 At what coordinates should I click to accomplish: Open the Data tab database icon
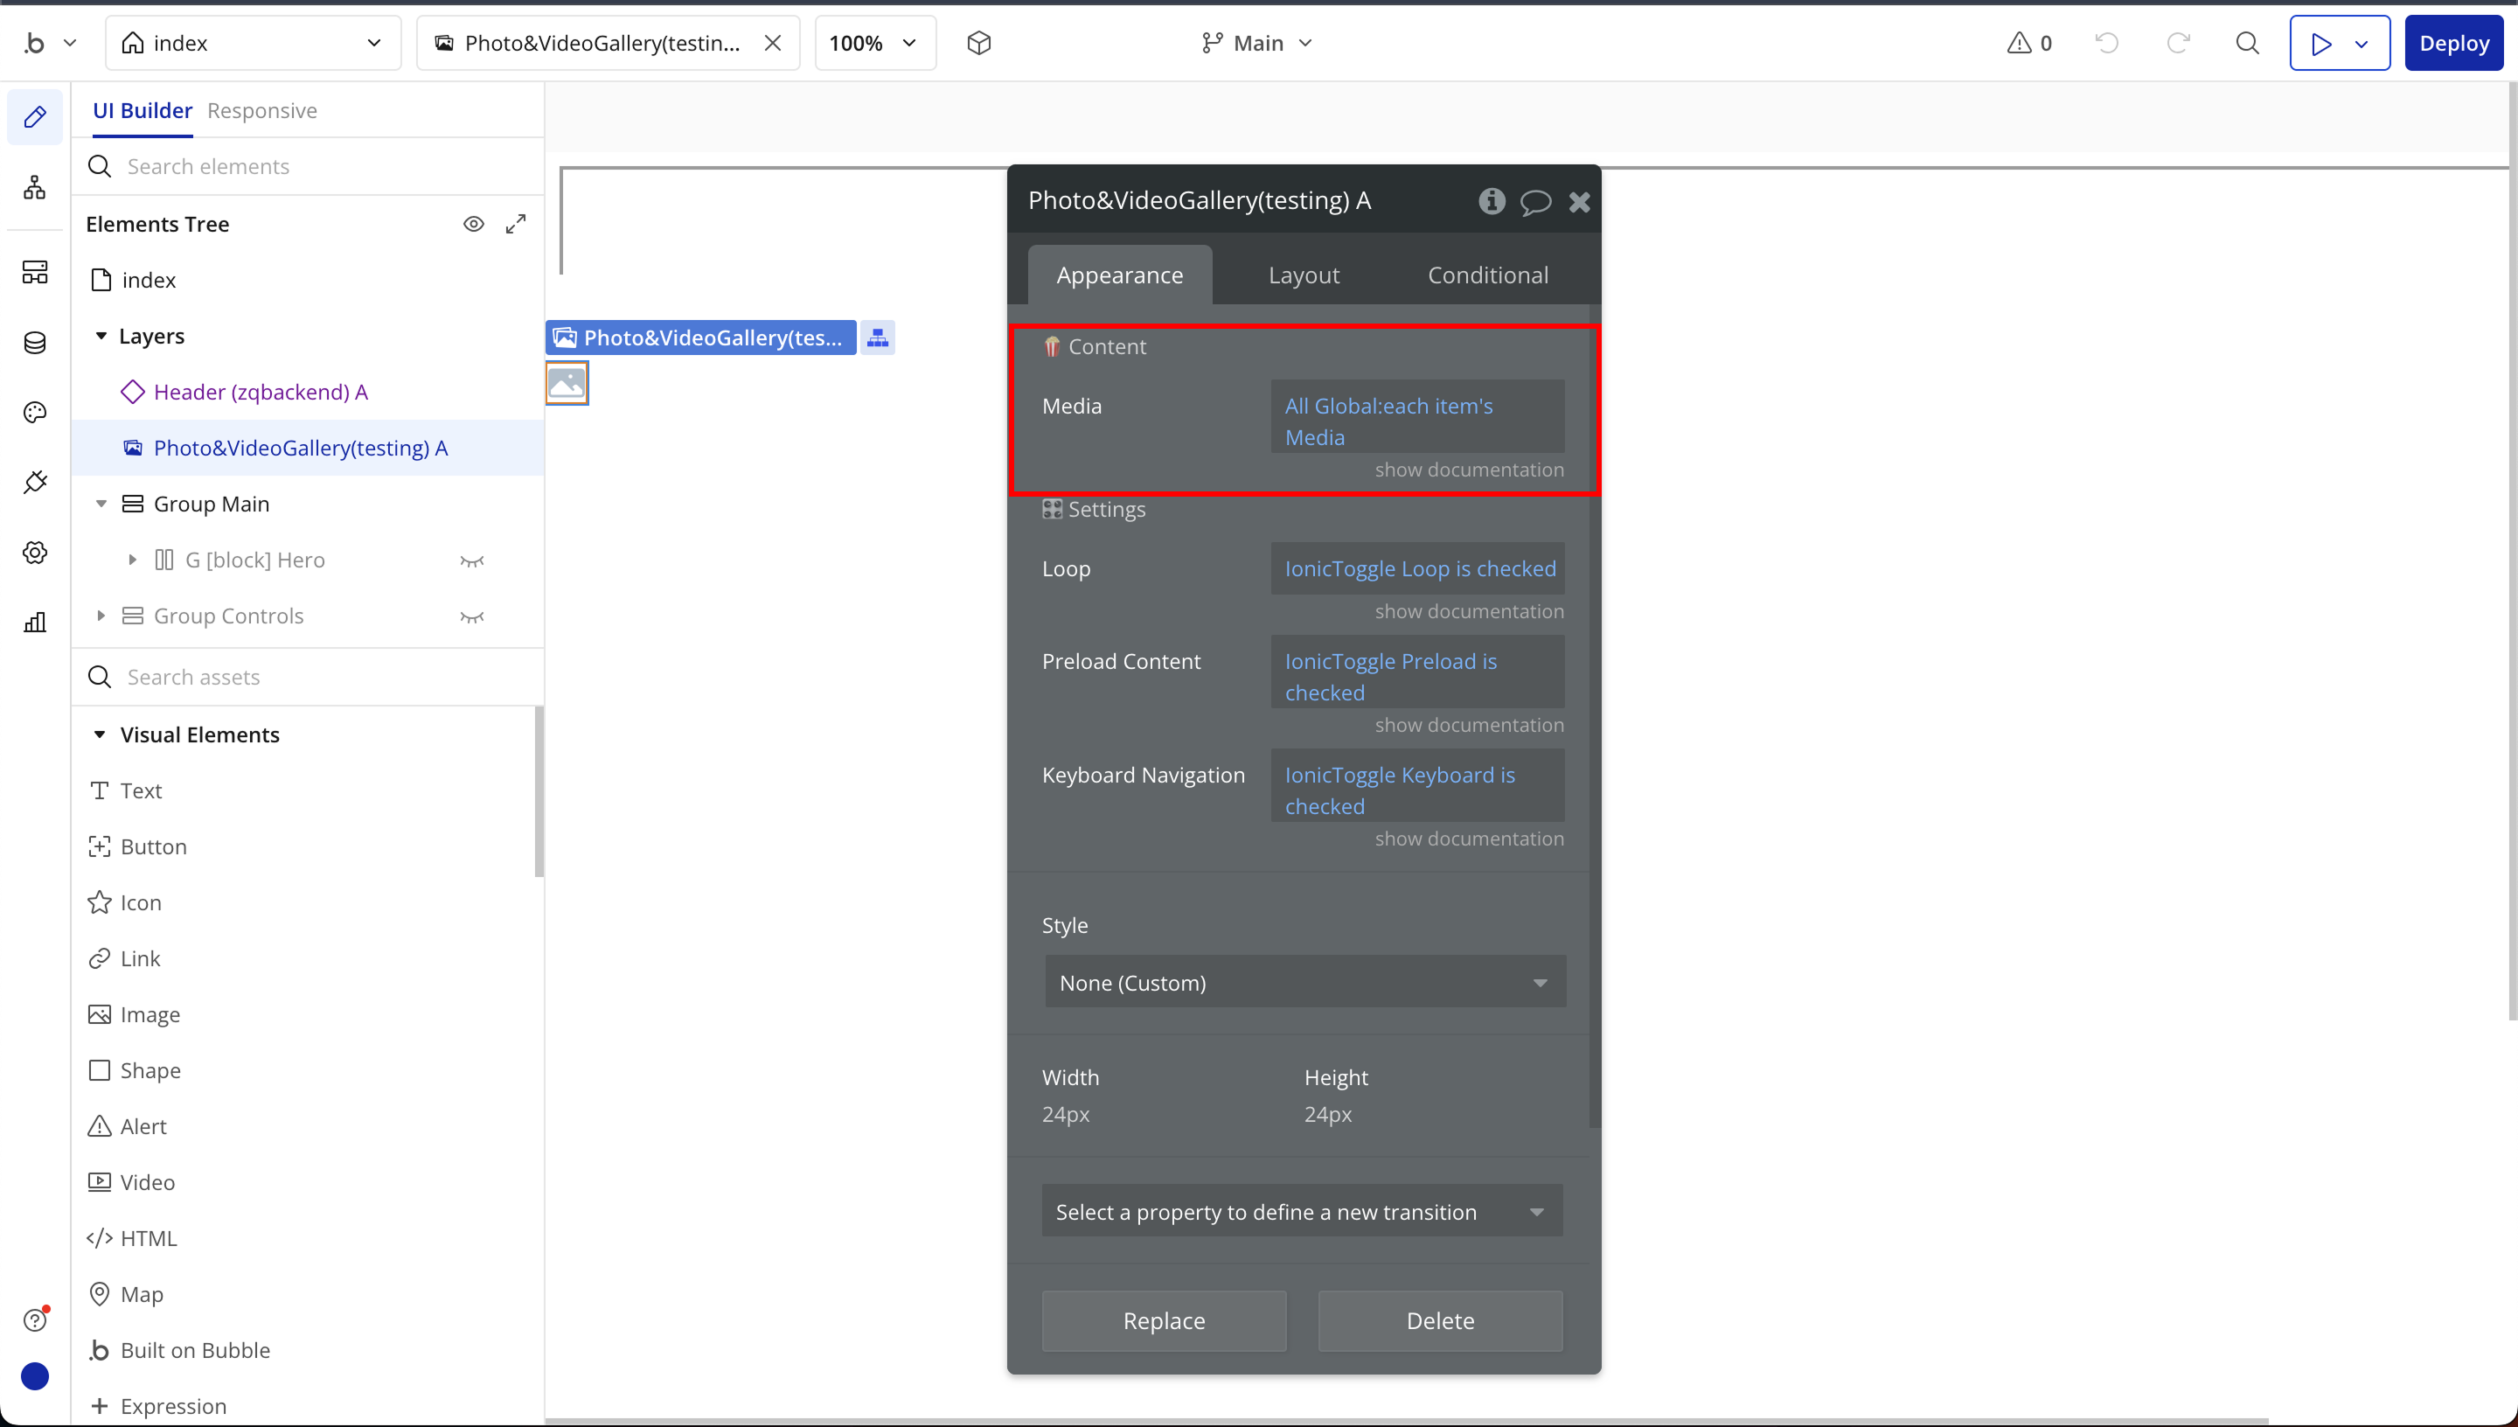pos(35,342)
